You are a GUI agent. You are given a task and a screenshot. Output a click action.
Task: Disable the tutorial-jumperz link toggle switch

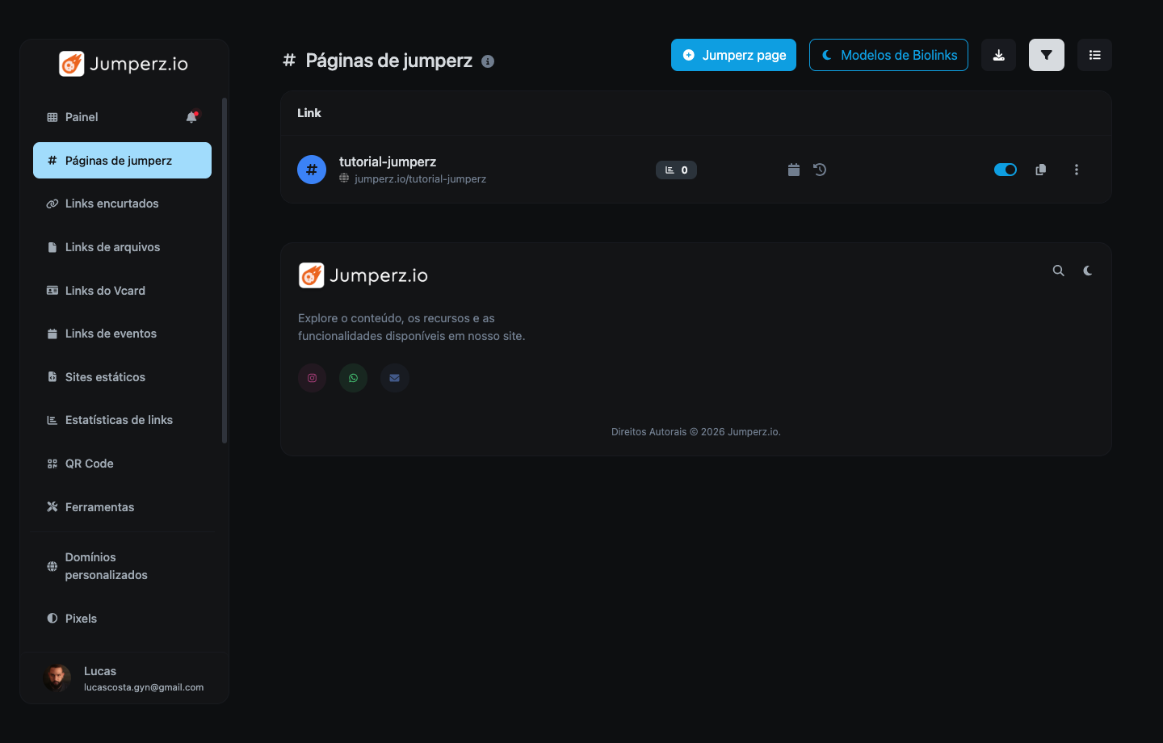(1006, 170)
